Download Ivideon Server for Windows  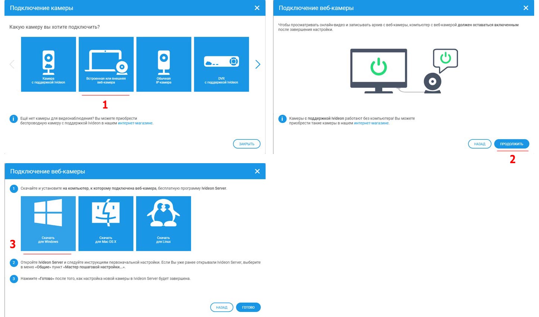tap(48, 224)
